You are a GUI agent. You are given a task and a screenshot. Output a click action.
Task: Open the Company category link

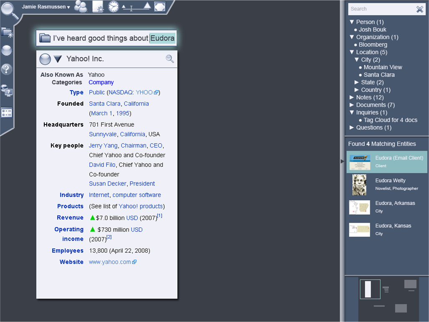[x=101, y=82]
